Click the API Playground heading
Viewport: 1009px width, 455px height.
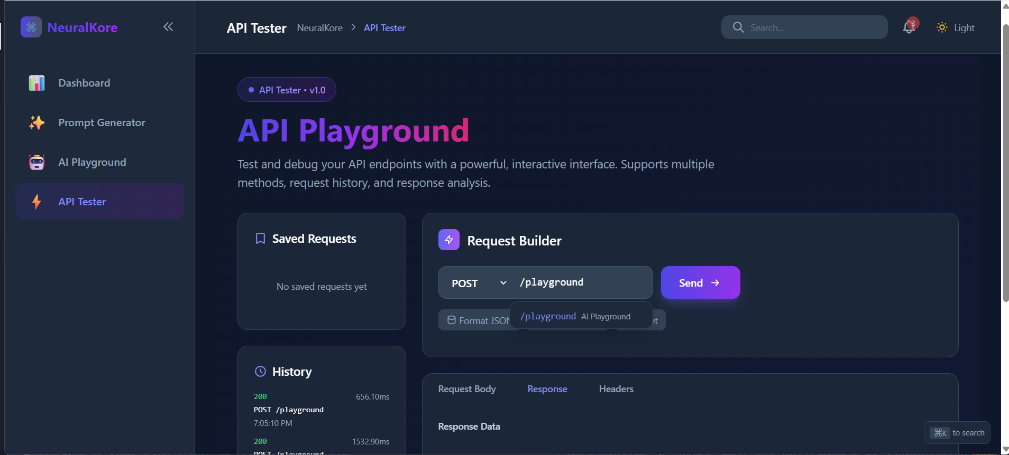353,131
